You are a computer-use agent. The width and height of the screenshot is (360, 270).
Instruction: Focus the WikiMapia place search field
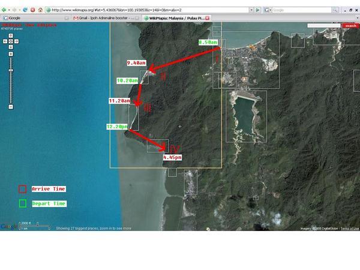324,25
